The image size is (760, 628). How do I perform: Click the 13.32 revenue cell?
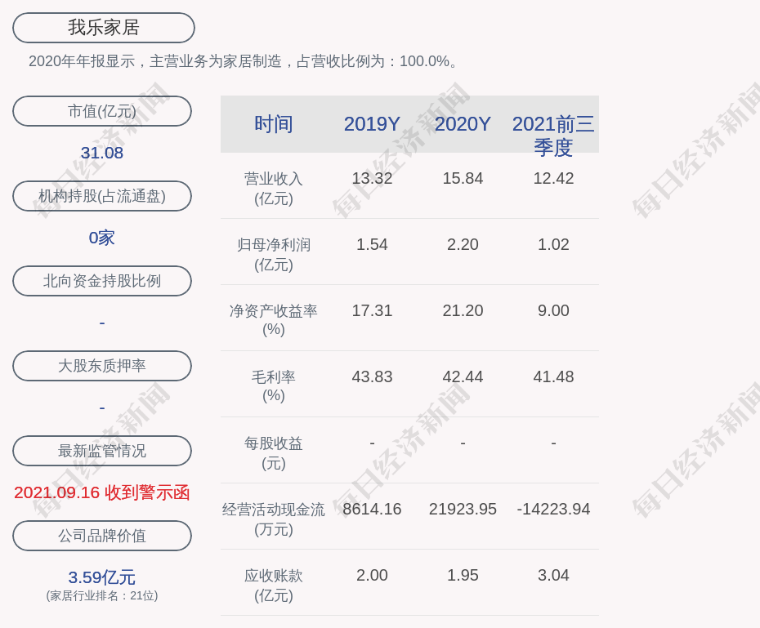point(373,179)
